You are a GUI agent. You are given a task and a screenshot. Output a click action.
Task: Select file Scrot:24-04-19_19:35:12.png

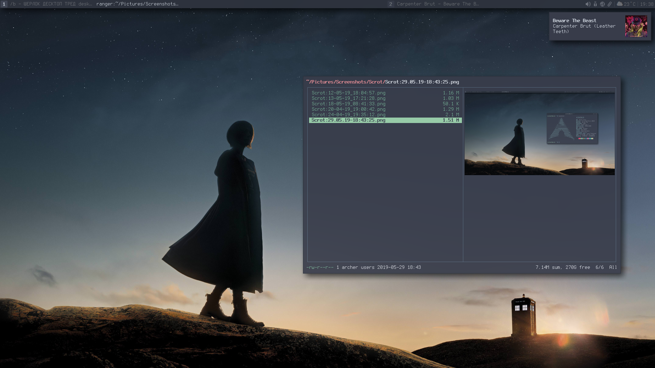[385, 114]
